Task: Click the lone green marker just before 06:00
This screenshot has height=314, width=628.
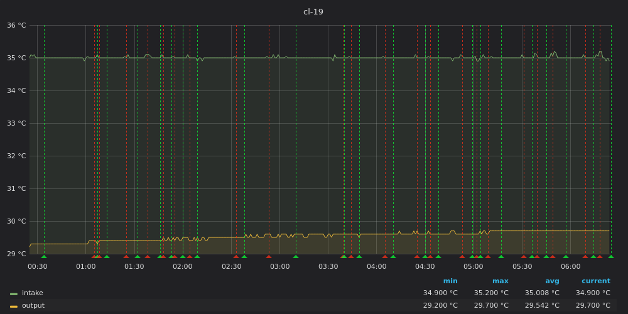Action: (566, 256)
